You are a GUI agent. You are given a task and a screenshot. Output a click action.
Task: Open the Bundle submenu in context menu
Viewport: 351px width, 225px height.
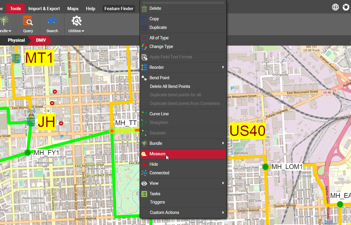pos(156,143)
